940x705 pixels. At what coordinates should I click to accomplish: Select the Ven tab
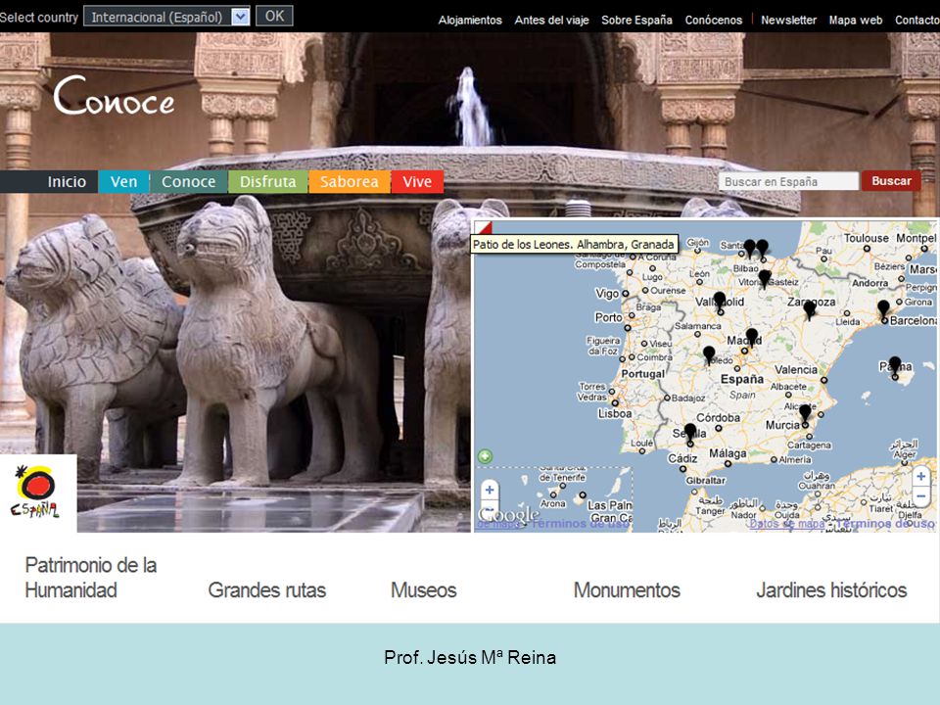pyautogui.click(x=123, y=182)
